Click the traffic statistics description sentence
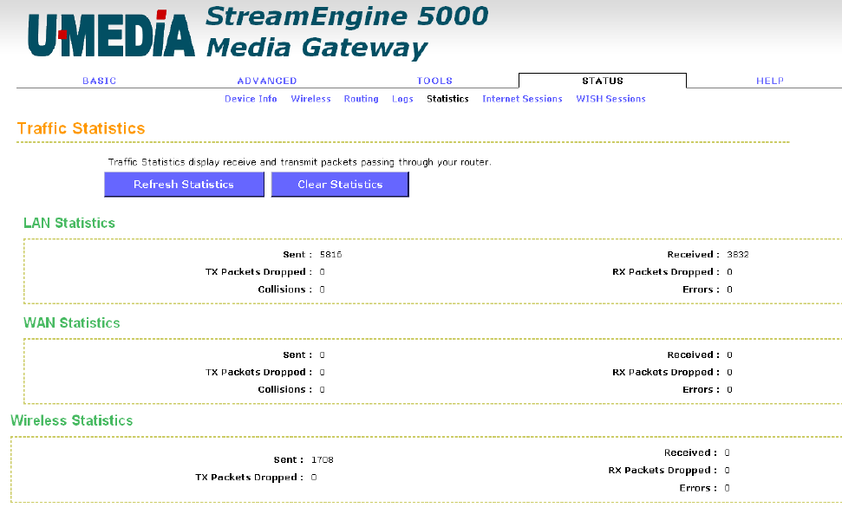 tap(300, 162)
